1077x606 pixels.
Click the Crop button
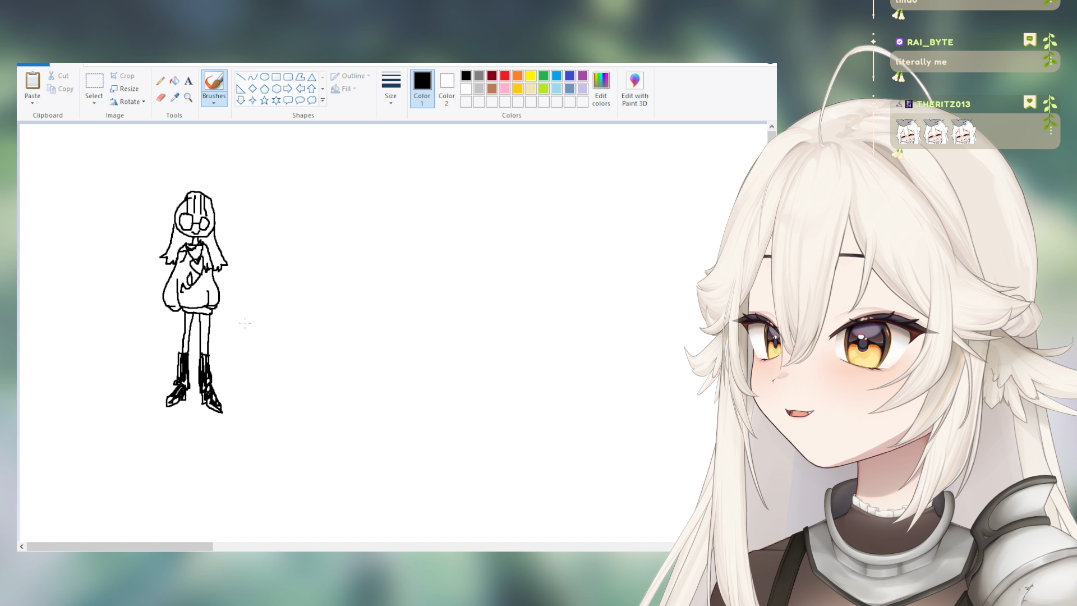click(x=122, y=76)
